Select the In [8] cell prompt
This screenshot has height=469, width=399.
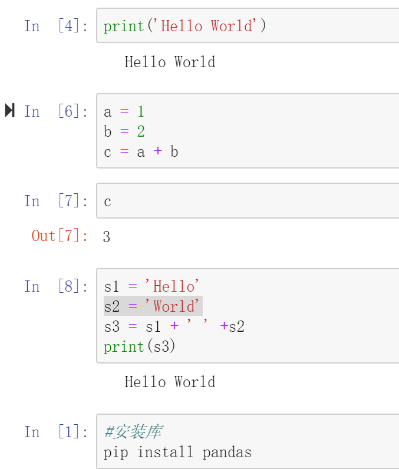pos(56,286)
